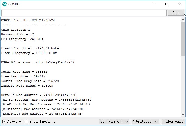Open the 115200 baud rate dropdown
The height and width of the screenshot is (126, 186).
point(145,122)
